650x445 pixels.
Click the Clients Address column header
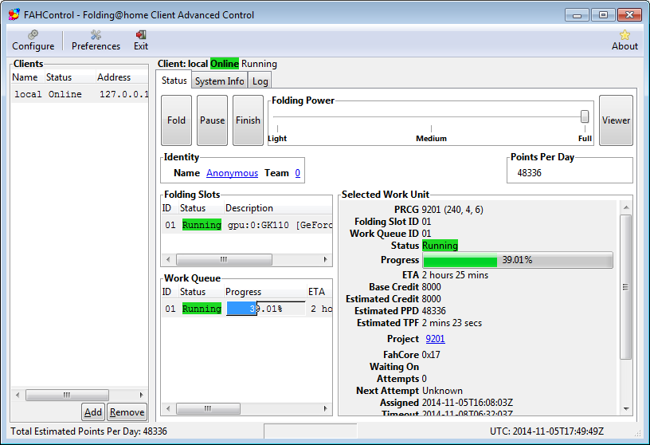(x=122, y=77)
